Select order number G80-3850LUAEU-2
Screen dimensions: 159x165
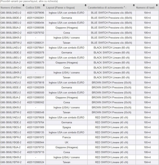[x=11, y=48]
